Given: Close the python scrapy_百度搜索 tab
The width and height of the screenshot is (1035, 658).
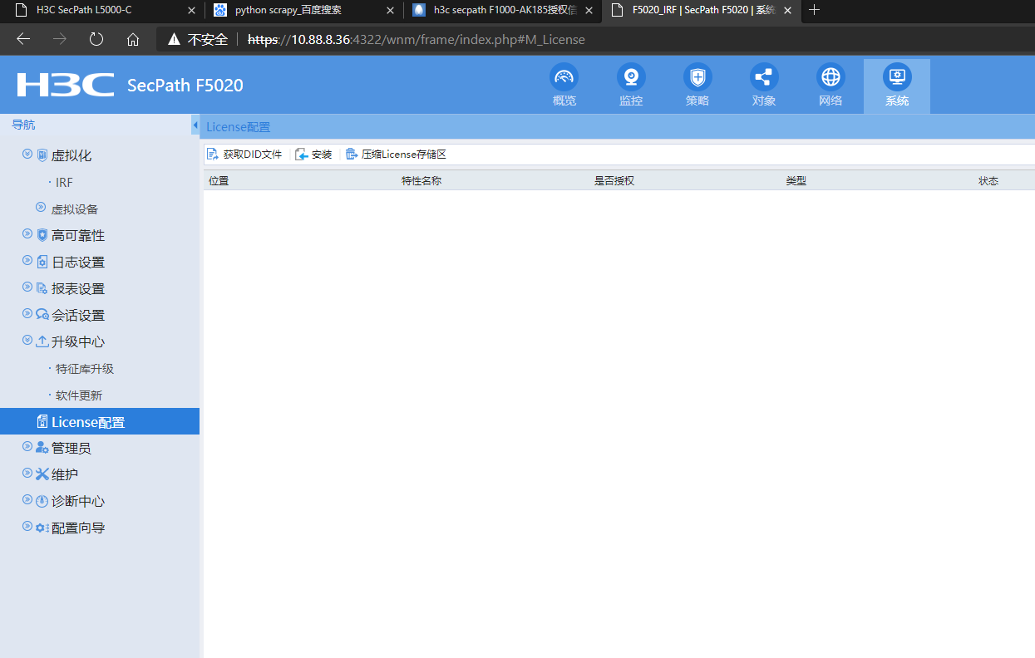Looking at the screenshot, I should point(390,11).
